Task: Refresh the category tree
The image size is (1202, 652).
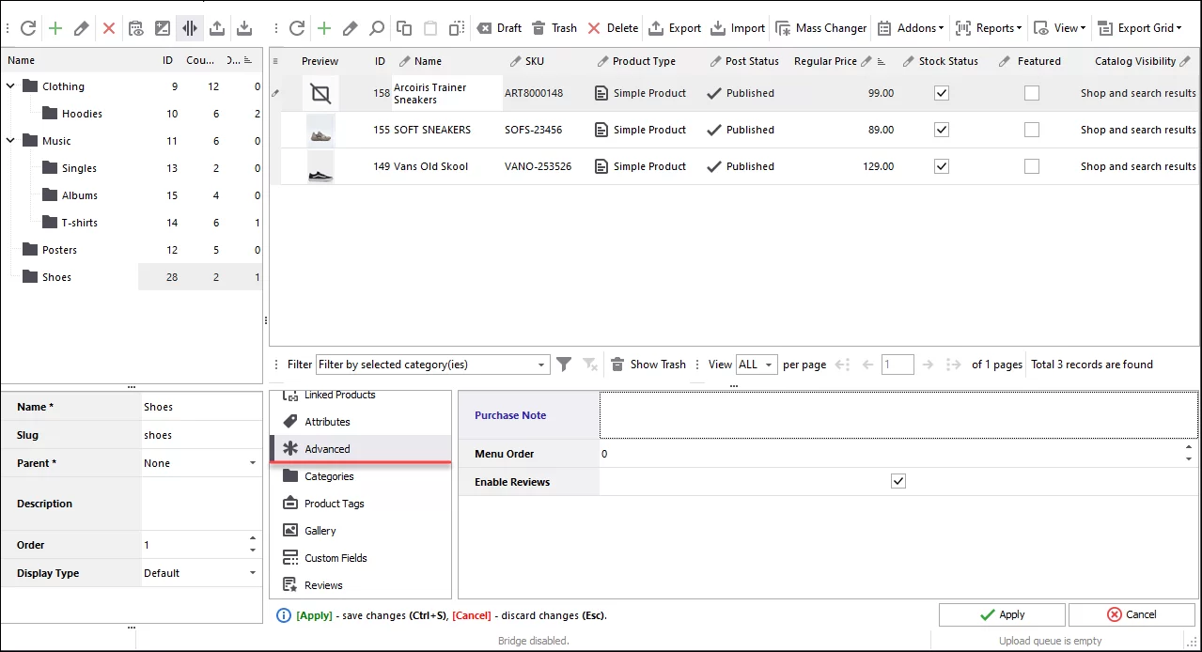Action: point(27,27)
